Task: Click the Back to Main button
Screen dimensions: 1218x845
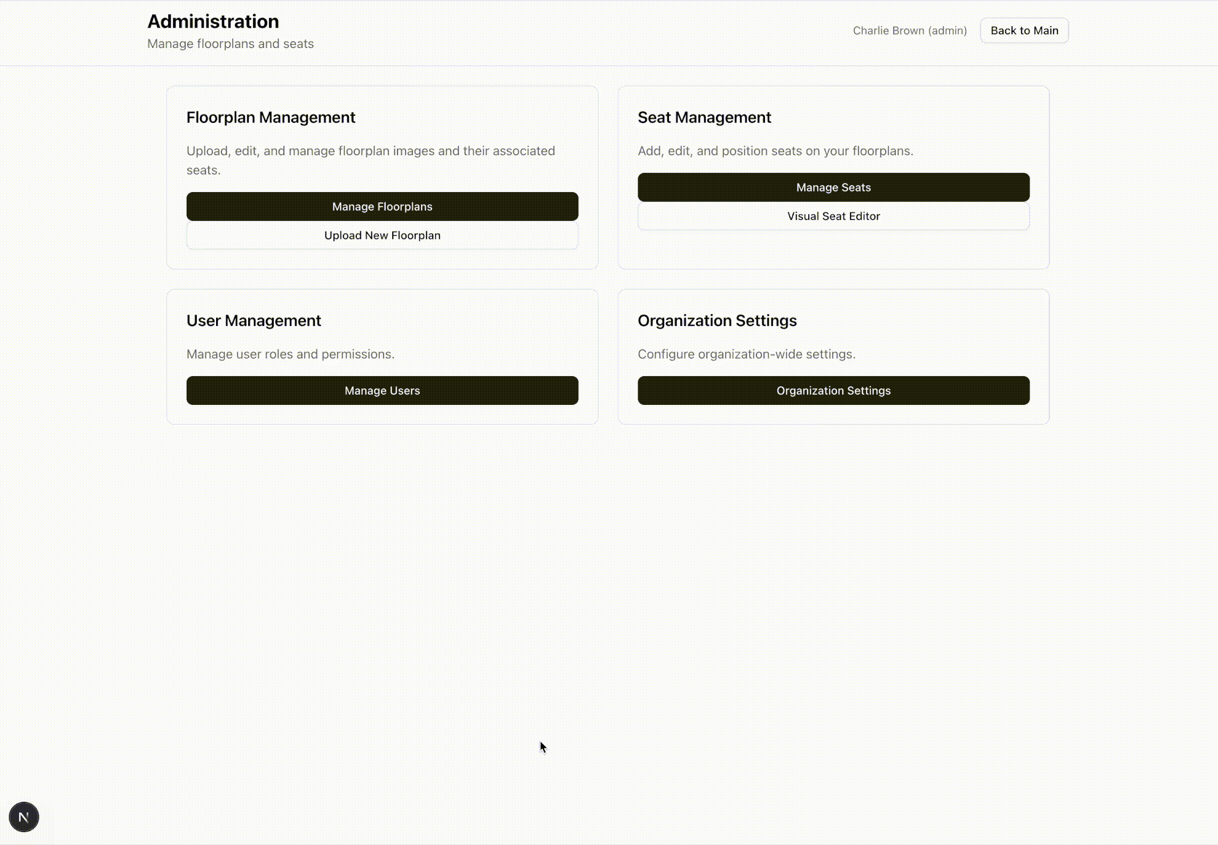Action: [1024, 30]
